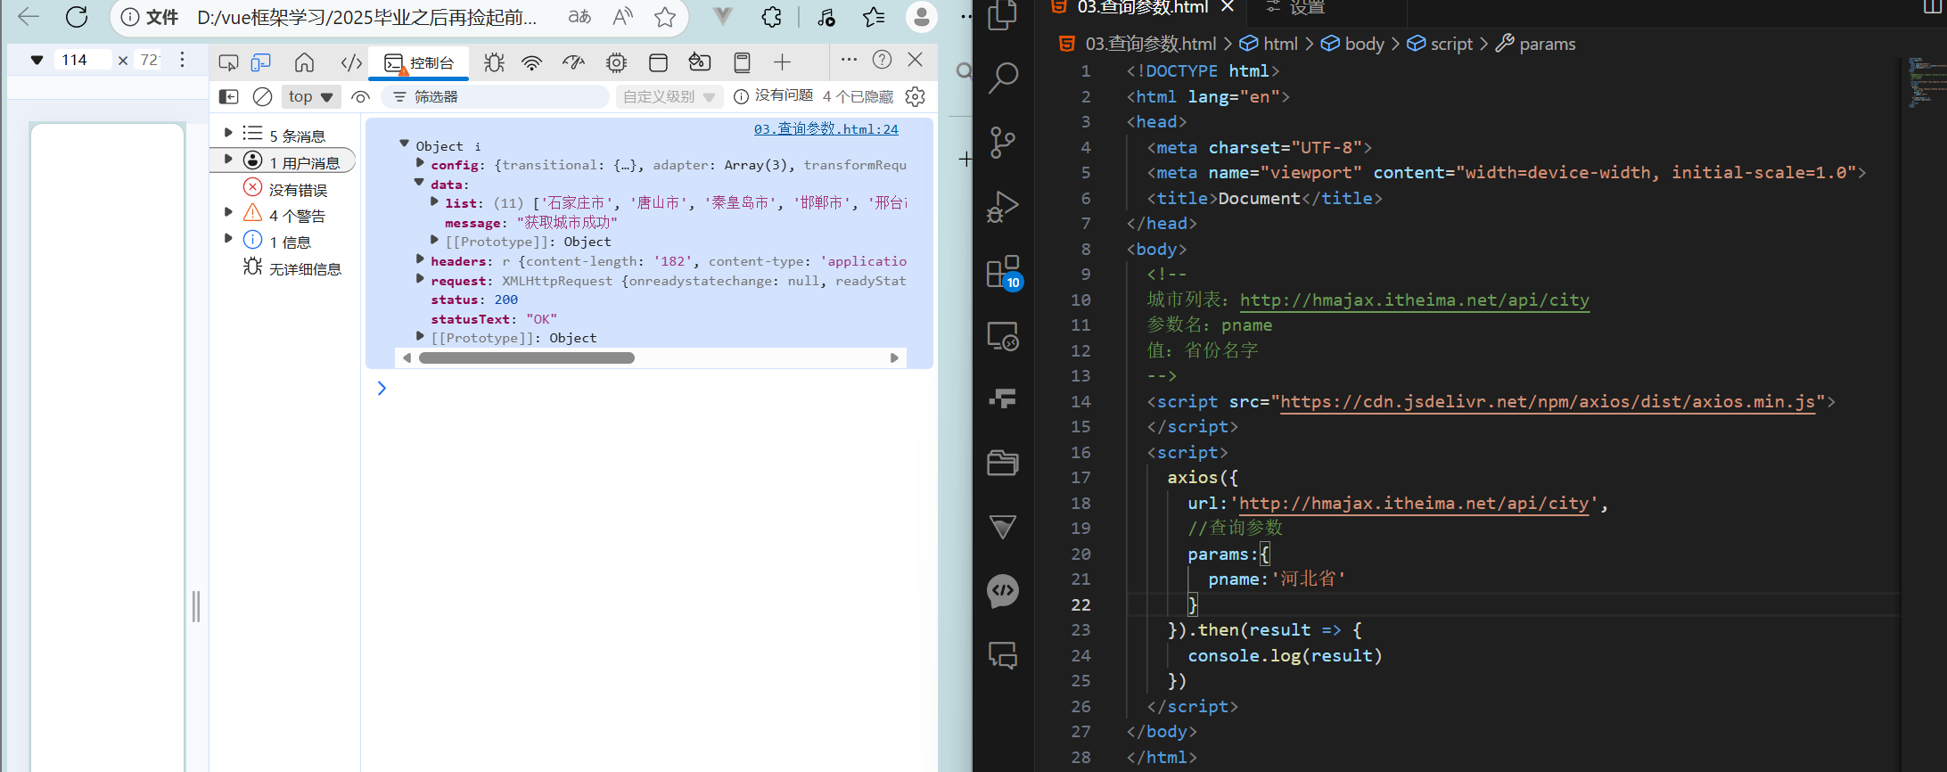Open VS Code Explorer view
The height and width of the screenshot is (772, 1947).
tap(1003, 15)
